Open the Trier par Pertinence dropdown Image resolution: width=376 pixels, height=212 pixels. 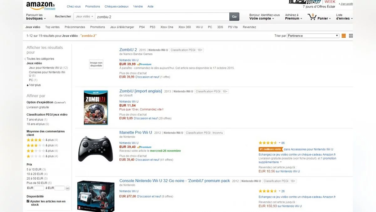point(313,36)
